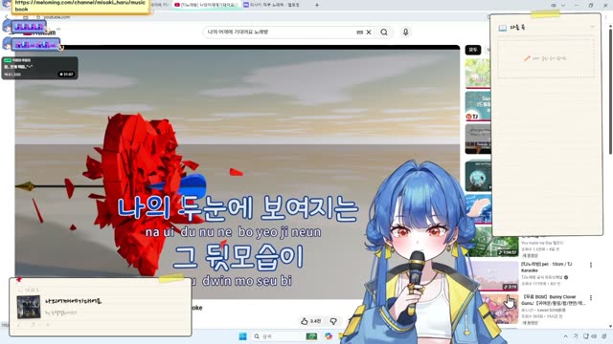Open the You made my Day playlist thumbnail

coord(493,243)
